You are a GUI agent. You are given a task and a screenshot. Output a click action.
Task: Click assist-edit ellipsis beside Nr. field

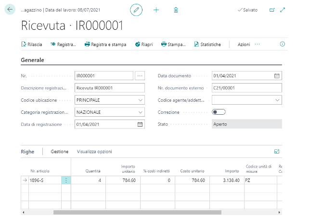[140, 76]
